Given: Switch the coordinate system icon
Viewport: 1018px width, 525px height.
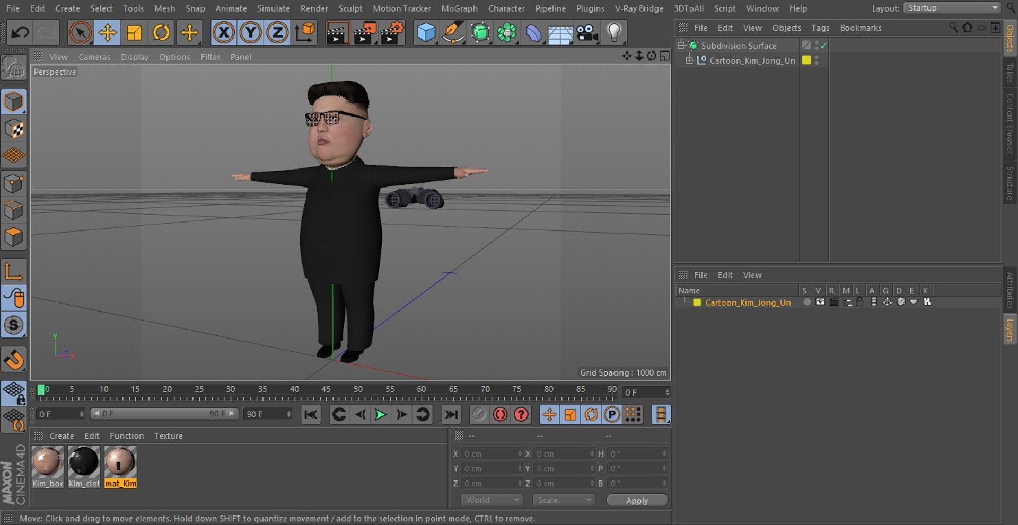Looking at the screenshot, I should pos(305,33).
